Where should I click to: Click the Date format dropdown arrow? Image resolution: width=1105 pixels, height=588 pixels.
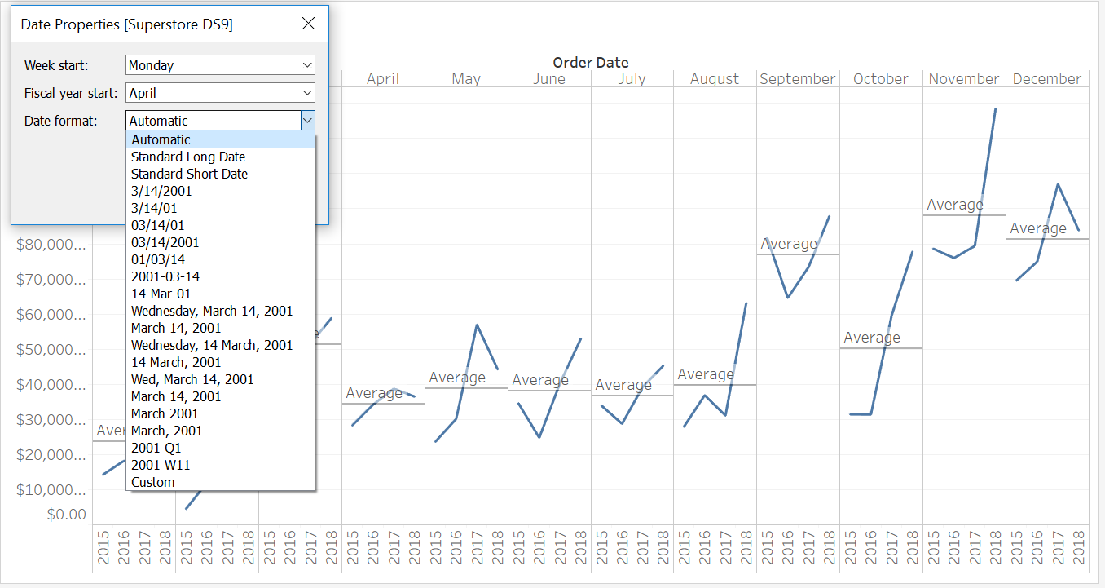coord(308,120)
